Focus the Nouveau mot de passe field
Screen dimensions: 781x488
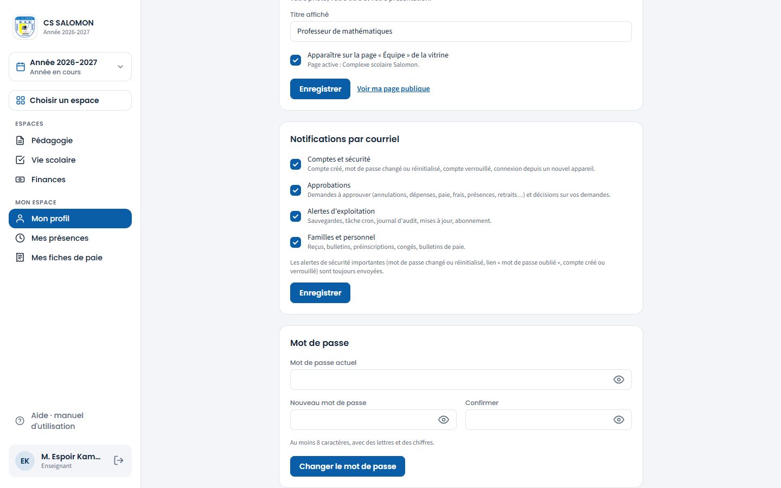tap(373, 420)
